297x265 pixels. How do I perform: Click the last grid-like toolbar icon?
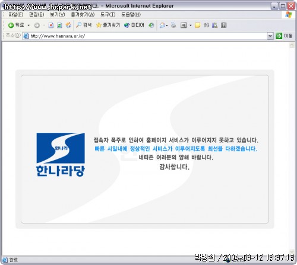pos(223,25)
